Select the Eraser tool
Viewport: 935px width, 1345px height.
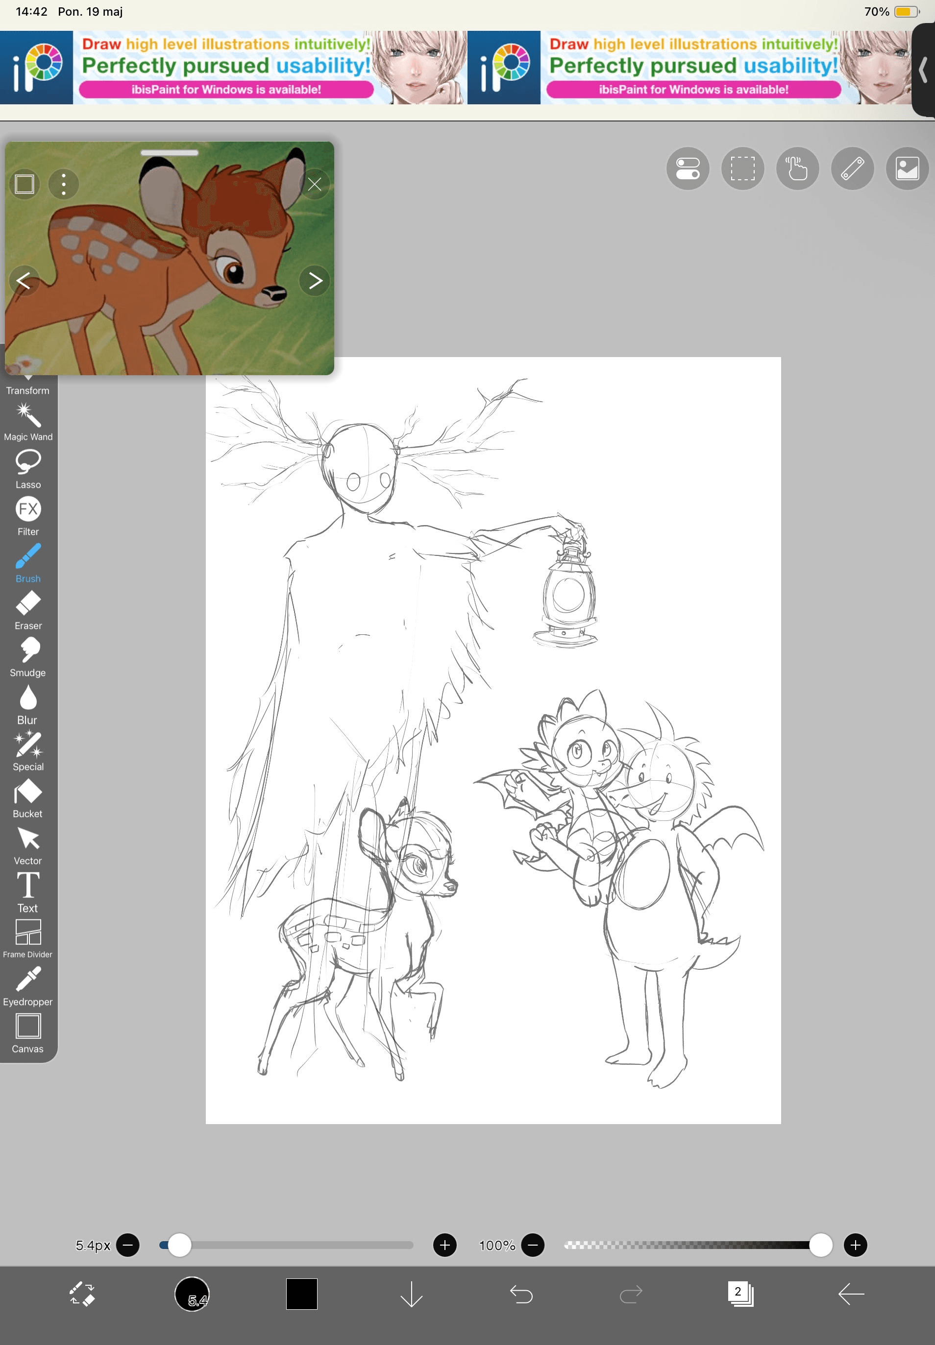point(27,609)
